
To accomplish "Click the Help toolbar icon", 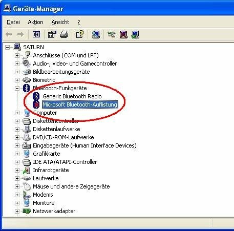I will click(80, 34).
